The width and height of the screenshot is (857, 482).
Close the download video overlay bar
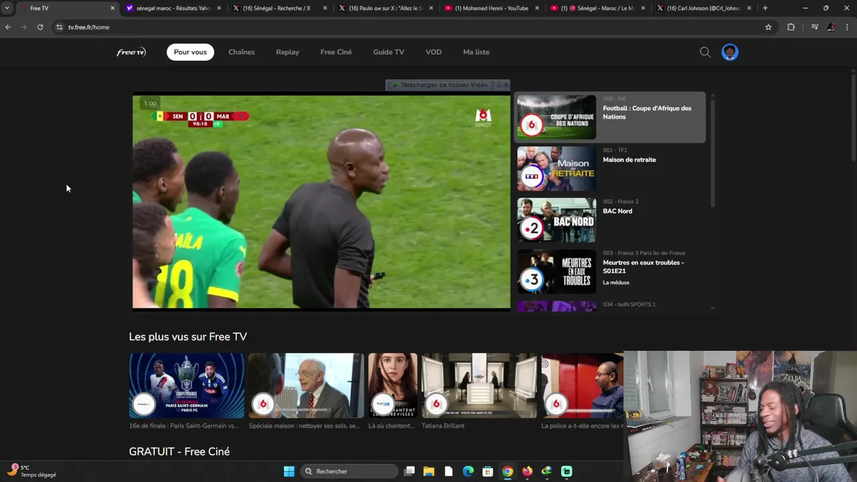click(506, 85)
